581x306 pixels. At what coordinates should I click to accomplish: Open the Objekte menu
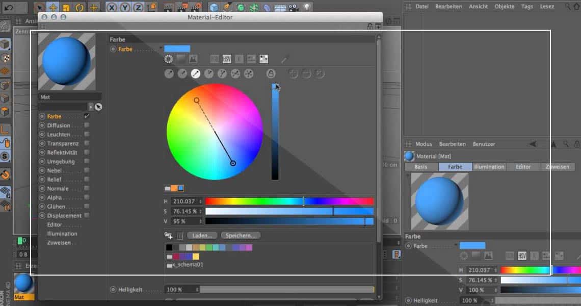tap(504, 7)
